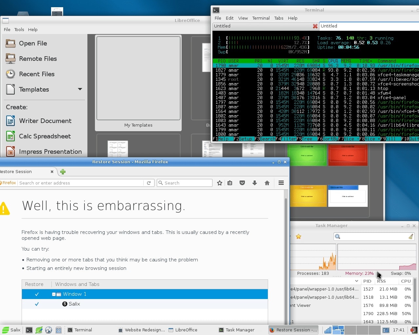
Task: Open the Terminal View menu
Action: pyautogui.click(x=243, y=18)
